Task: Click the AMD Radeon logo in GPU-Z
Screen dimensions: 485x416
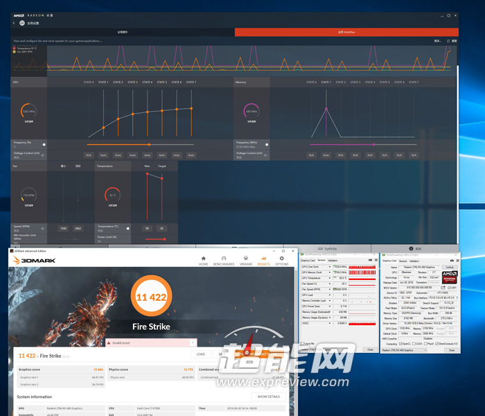Action: (x=450, y=277)
